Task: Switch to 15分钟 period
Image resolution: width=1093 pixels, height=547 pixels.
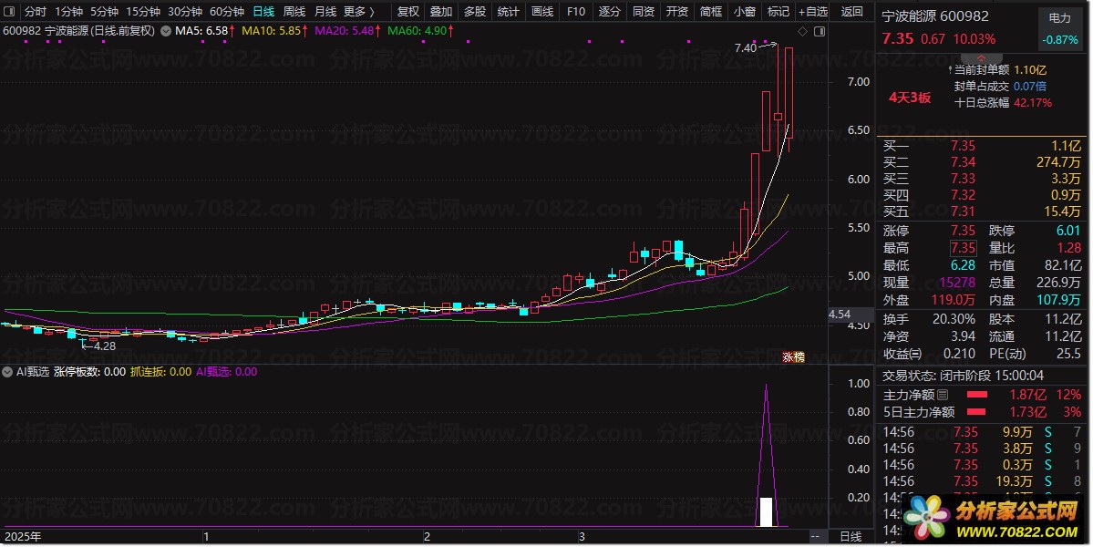Action: pos(143,11)
